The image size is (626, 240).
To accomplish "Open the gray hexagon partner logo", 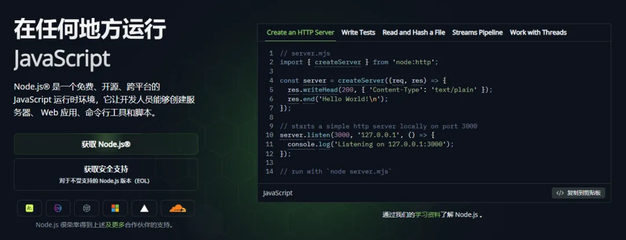I will pos(86,208).
